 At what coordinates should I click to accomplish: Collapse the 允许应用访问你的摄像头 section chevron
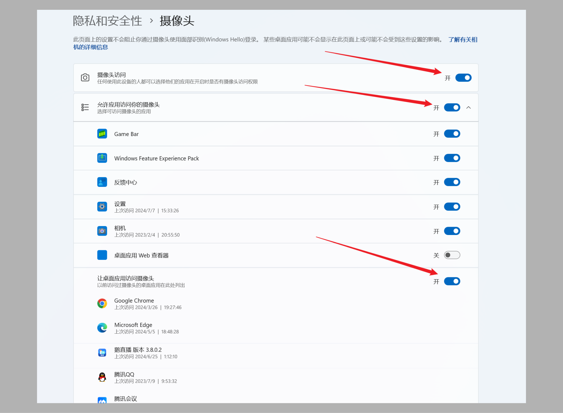(468, 108)
